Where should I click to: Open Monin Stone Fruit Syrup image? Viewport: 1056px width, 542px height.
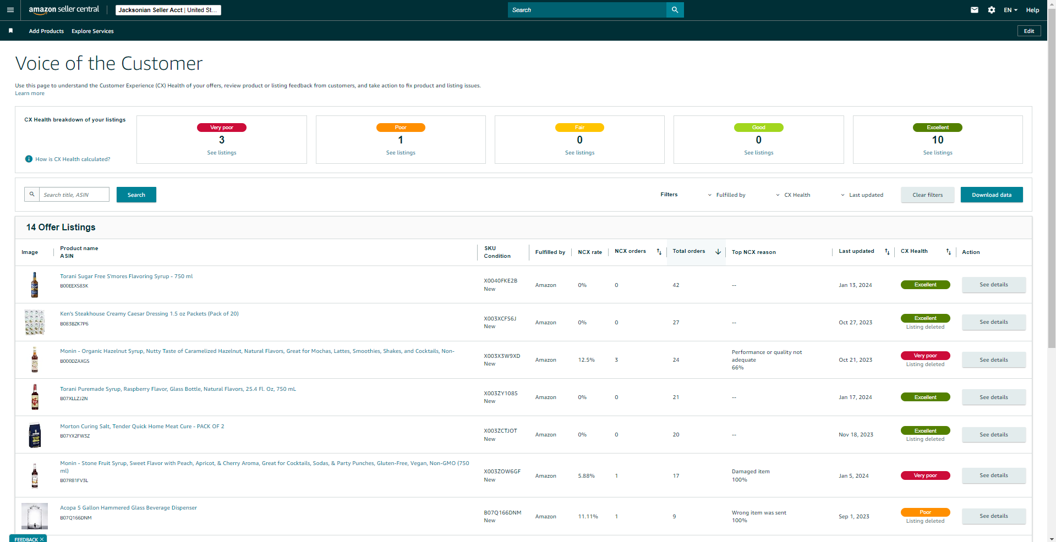pos(35,475)
